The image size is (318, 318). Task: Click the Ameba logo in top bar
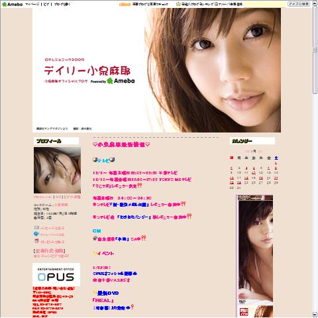12,4
